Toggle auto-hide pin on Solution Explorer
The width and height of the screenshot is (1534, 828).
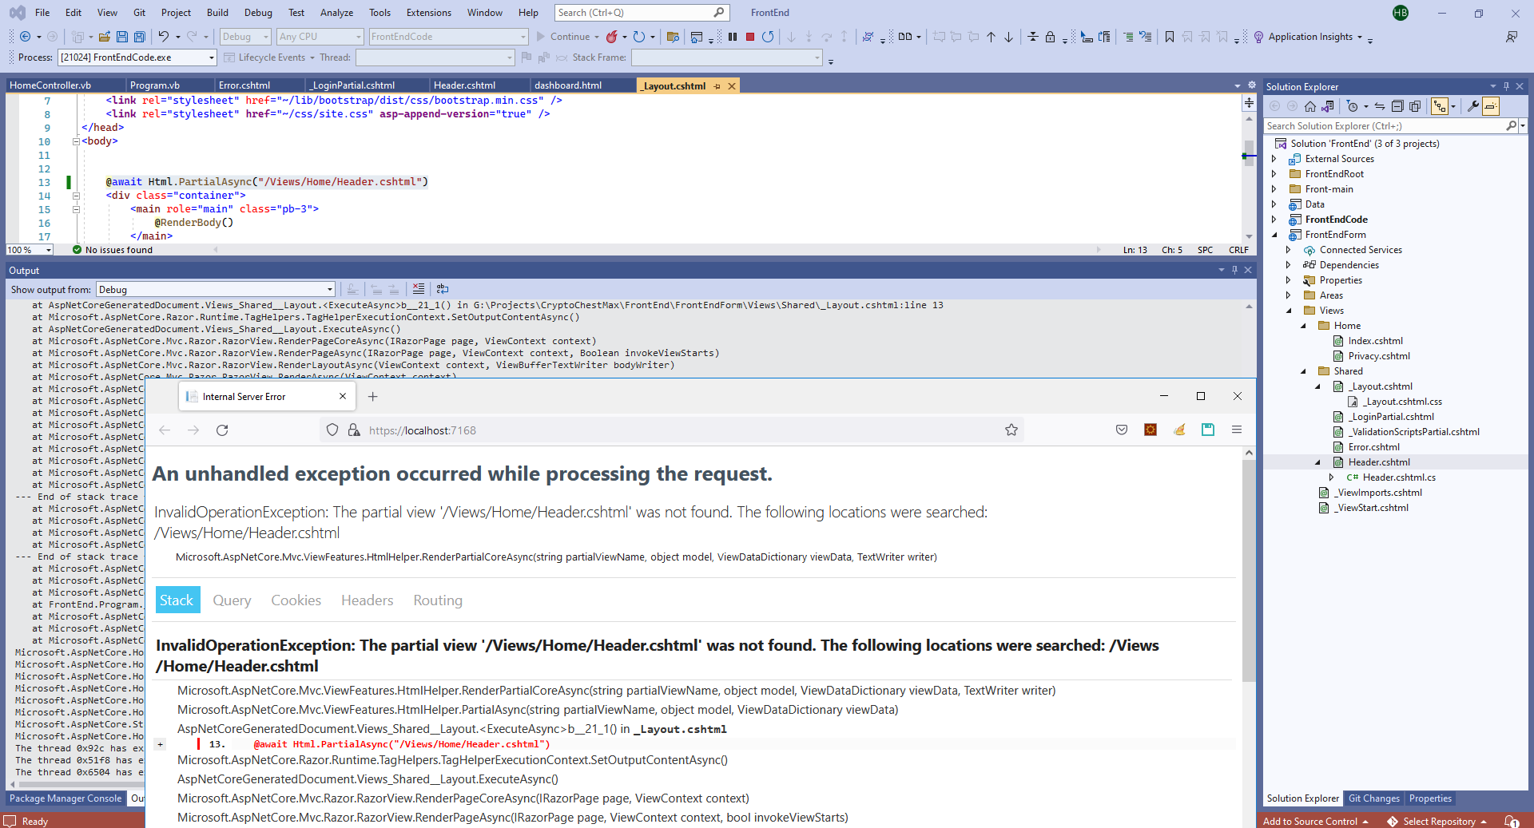click(x=1506, y=86)
